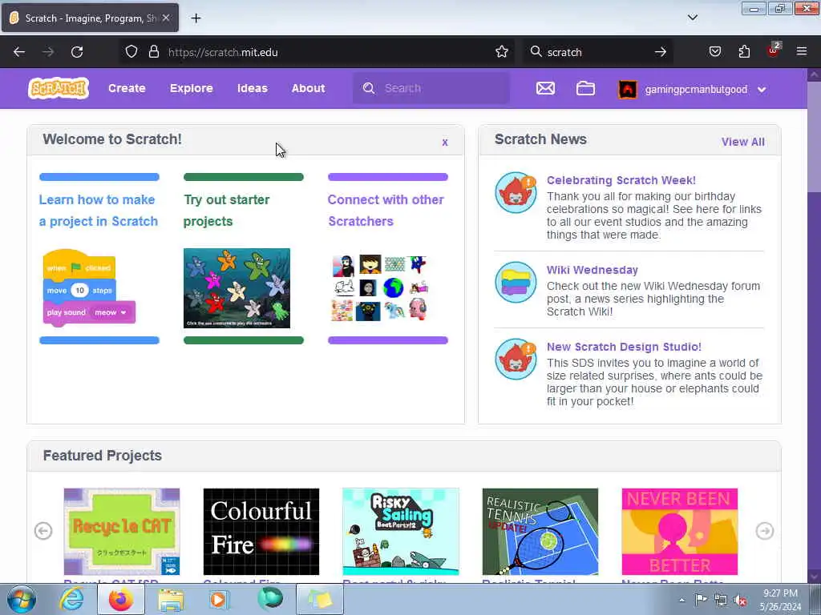
Task: Click the New Scratch Design Studio icon
Action: pyautogui.click(x=516, y=360)
